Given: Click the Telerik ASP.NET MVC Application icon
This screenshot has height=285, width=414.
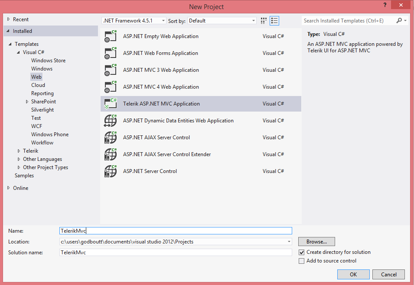Looking at the screenshot, I should click(x=111, y=104).
